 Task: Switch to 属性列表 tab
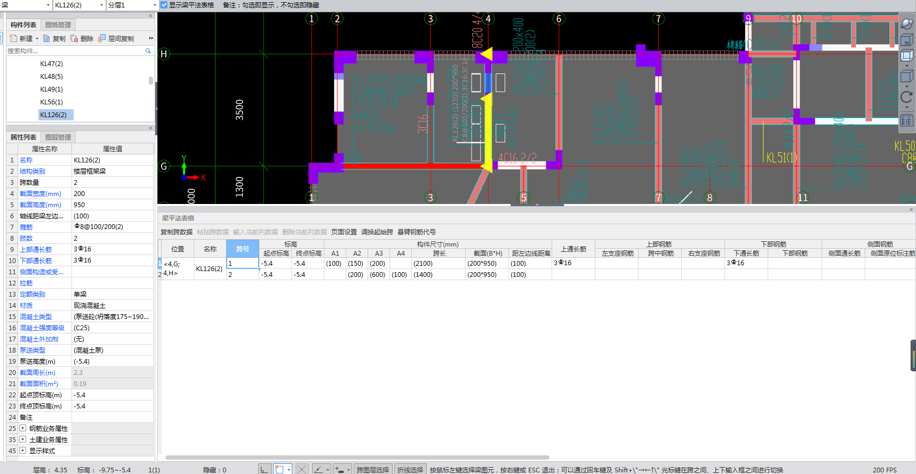pyautogui.click(x=23, y=137)
